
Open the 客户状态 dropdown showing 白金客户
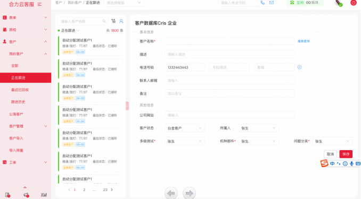click(x=185, y=128)
